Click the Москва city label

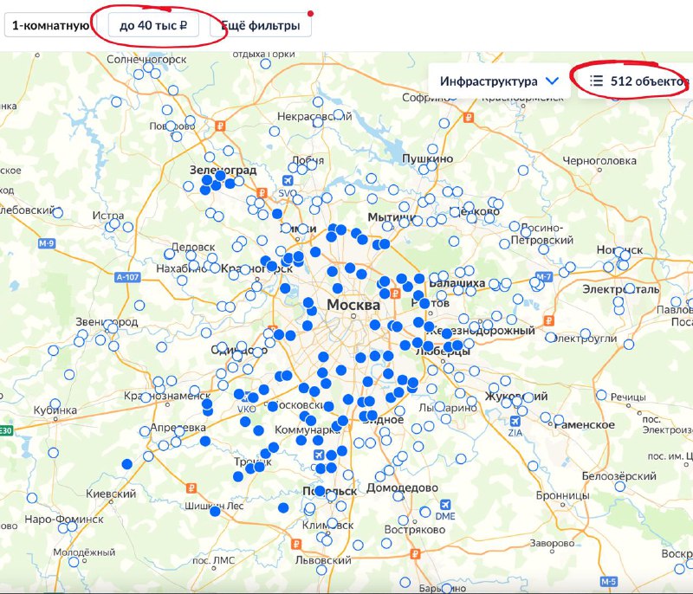353,305
